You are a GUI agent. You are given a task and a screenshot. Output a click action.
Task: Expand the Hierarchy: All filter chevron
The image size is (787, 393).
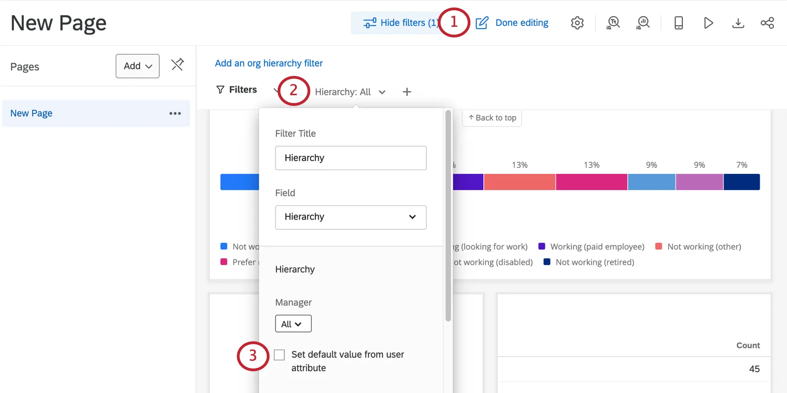tap(382, 92)
